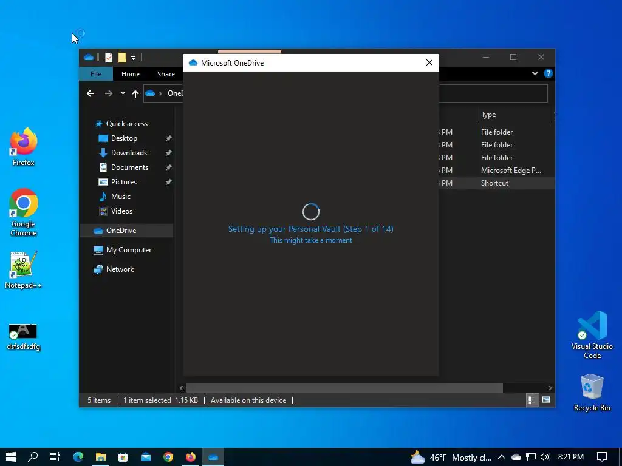Click the horizontal scrollbar in File Explorer
Screen dimensions: 622x466
tap(344, 388)
